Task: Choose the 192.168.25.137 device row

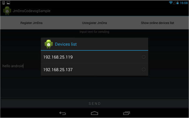Action: click(94, 69)
